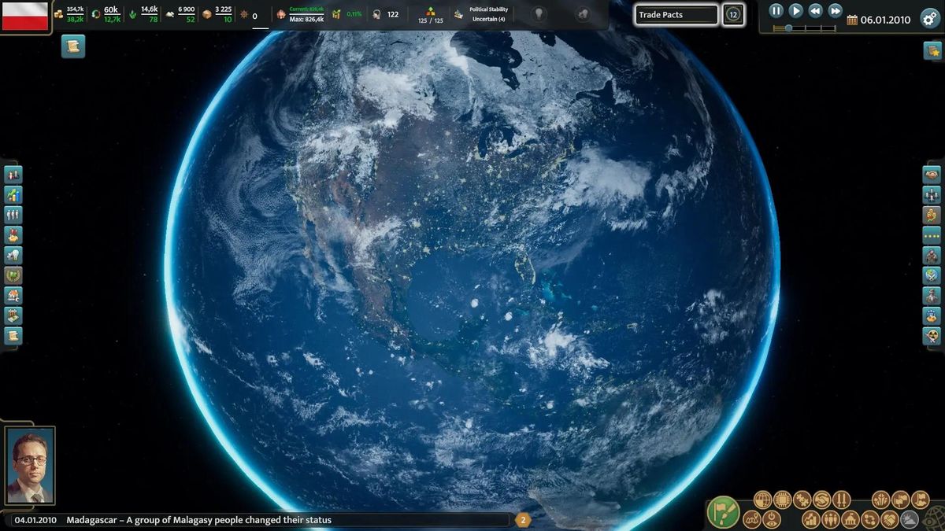Click the Poland flag emblem
The image size is (945, 531).
pos(25,16)
